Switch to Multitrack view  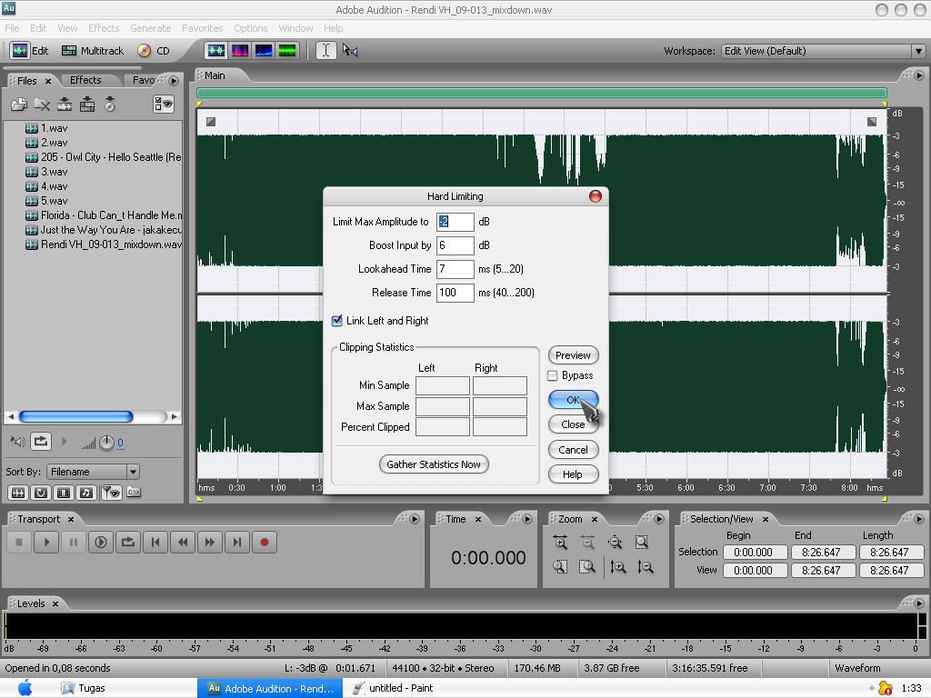tap(93, 51)
